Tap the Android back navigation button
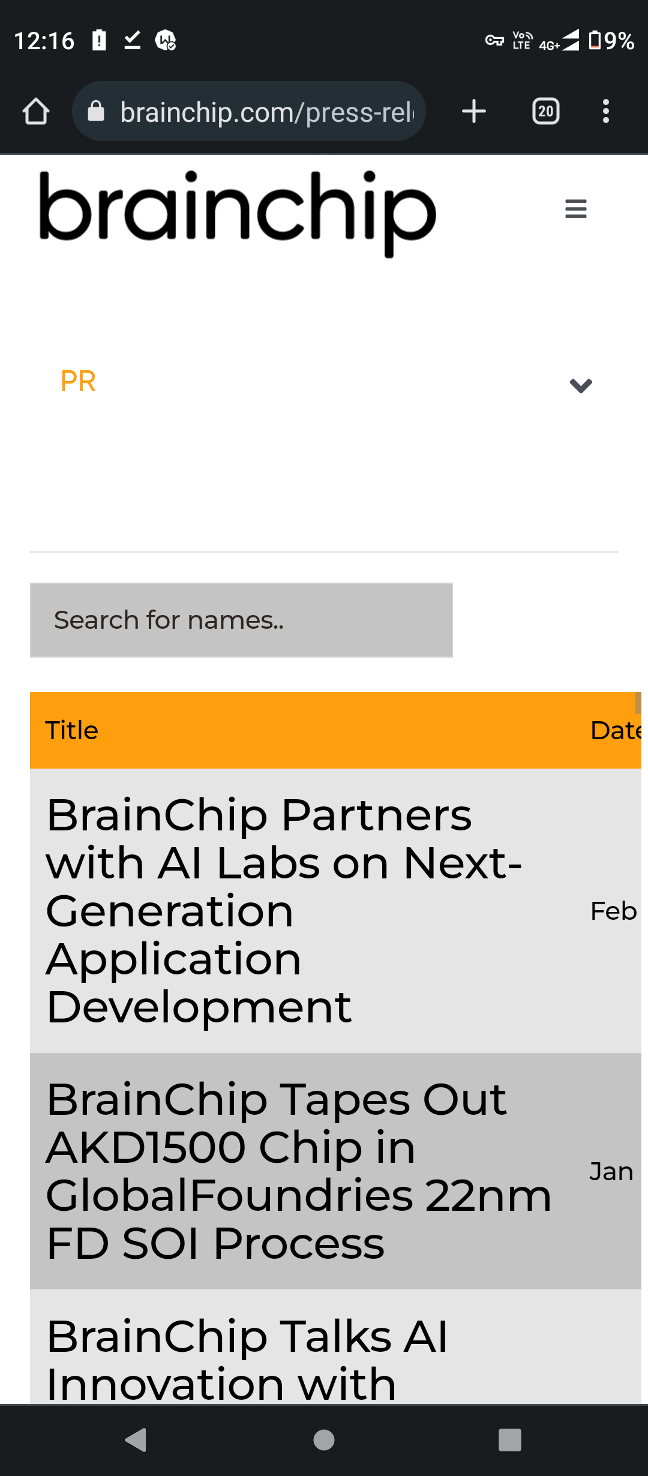Screen dimensions: 648x1476 136,1440
